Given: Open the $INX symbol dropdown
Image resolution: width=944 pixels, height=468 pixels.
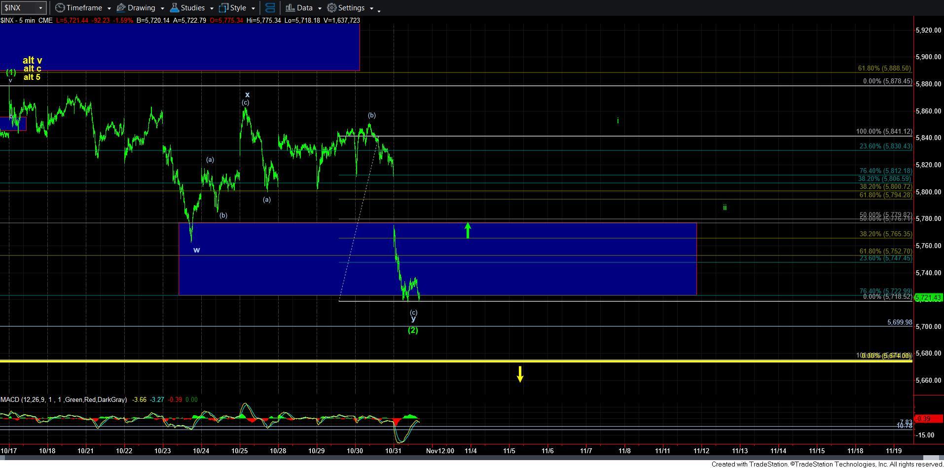Looking at the screenshot, I should click(40, 8).
